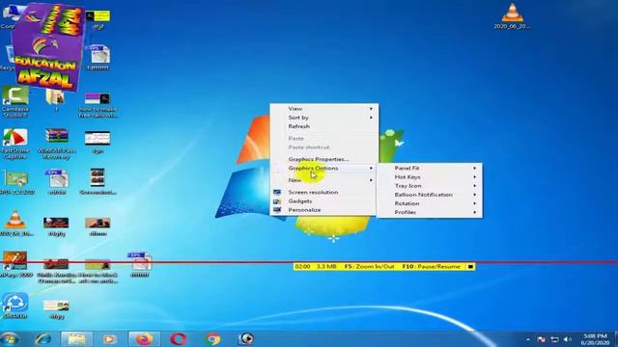The width and height of the screenshot is (618, 347).
Task: Open Opera browser from taskbar
Action: pyautogui.click(x=178, y=339)
